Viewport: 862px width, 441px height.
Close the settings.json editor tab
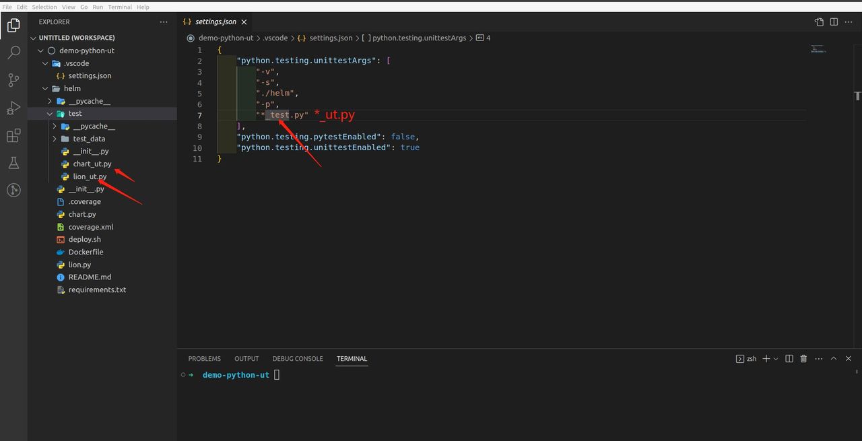click(x=244, y=22)
